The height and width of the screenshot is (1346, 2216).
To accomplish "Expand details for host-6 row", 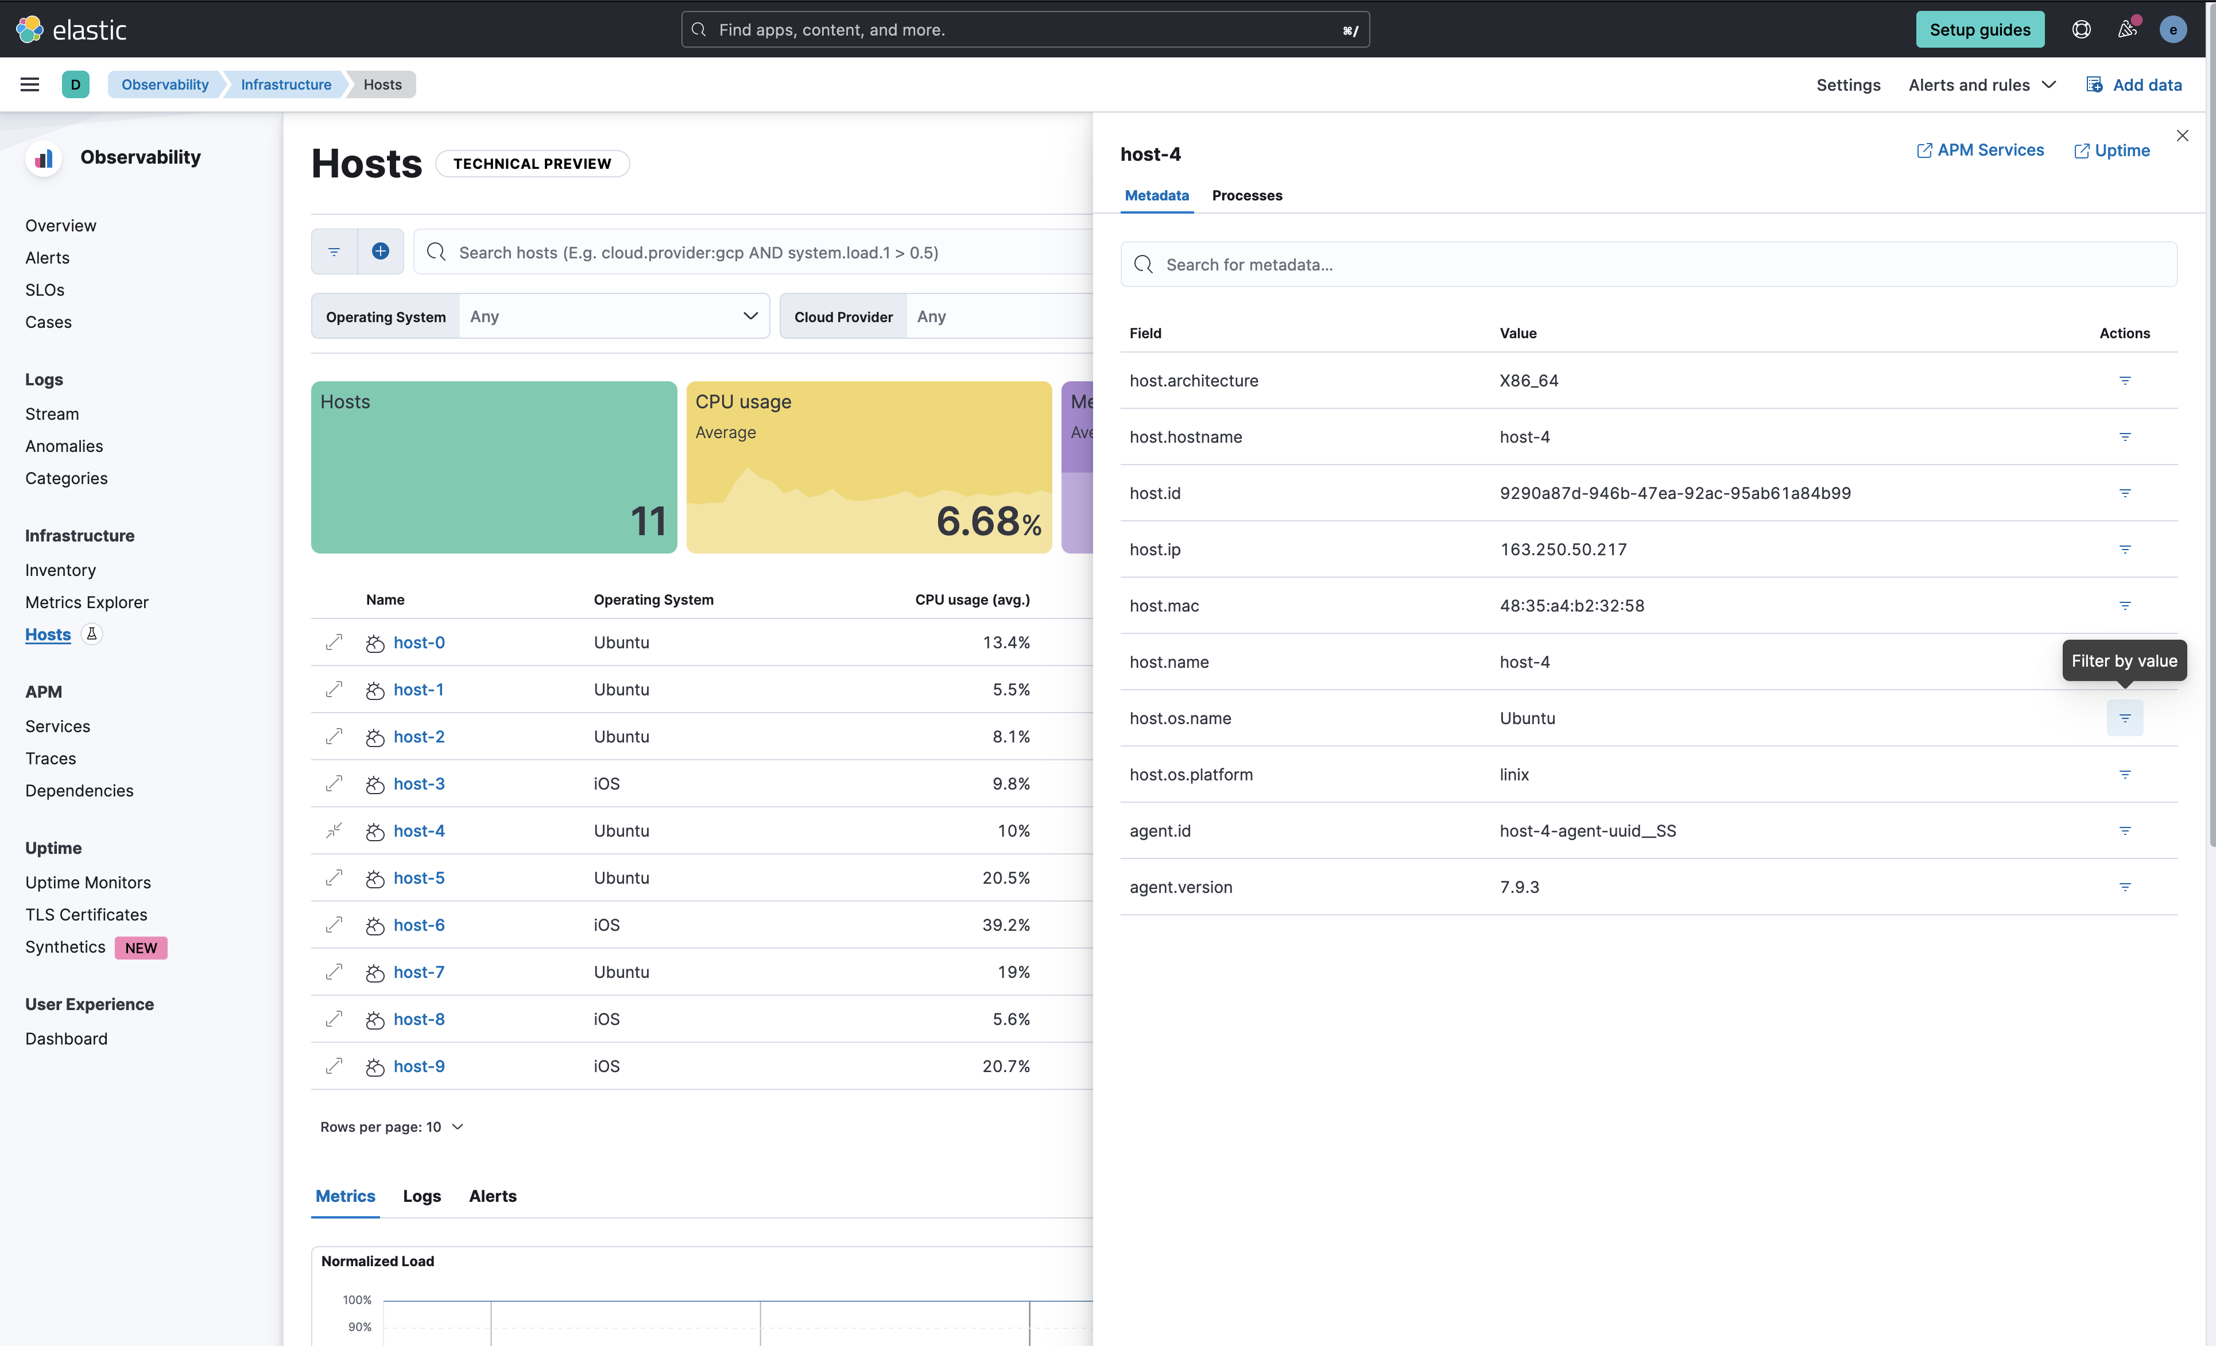I will pos(334,925).
